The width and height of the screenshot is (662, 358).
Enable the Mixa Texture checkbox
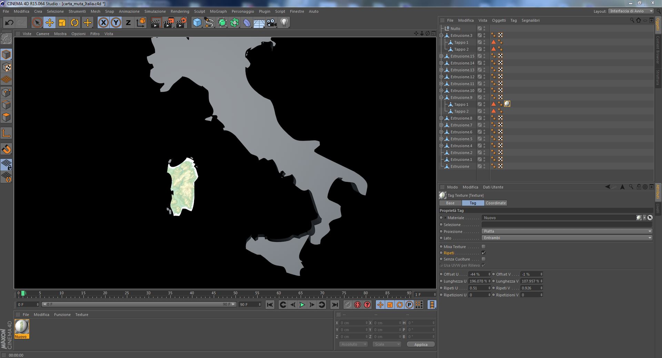coord(483,247)
